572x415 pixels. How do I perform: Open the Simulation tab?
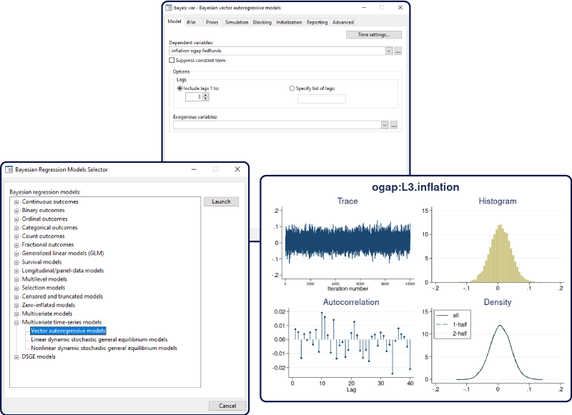click(237, 22)
